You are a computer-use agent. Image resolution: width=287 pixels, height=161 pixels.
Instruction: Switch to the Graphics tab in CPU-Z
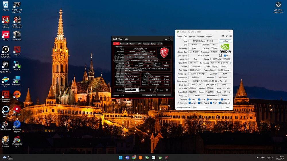pyautogui.click(x=146, y=44)
